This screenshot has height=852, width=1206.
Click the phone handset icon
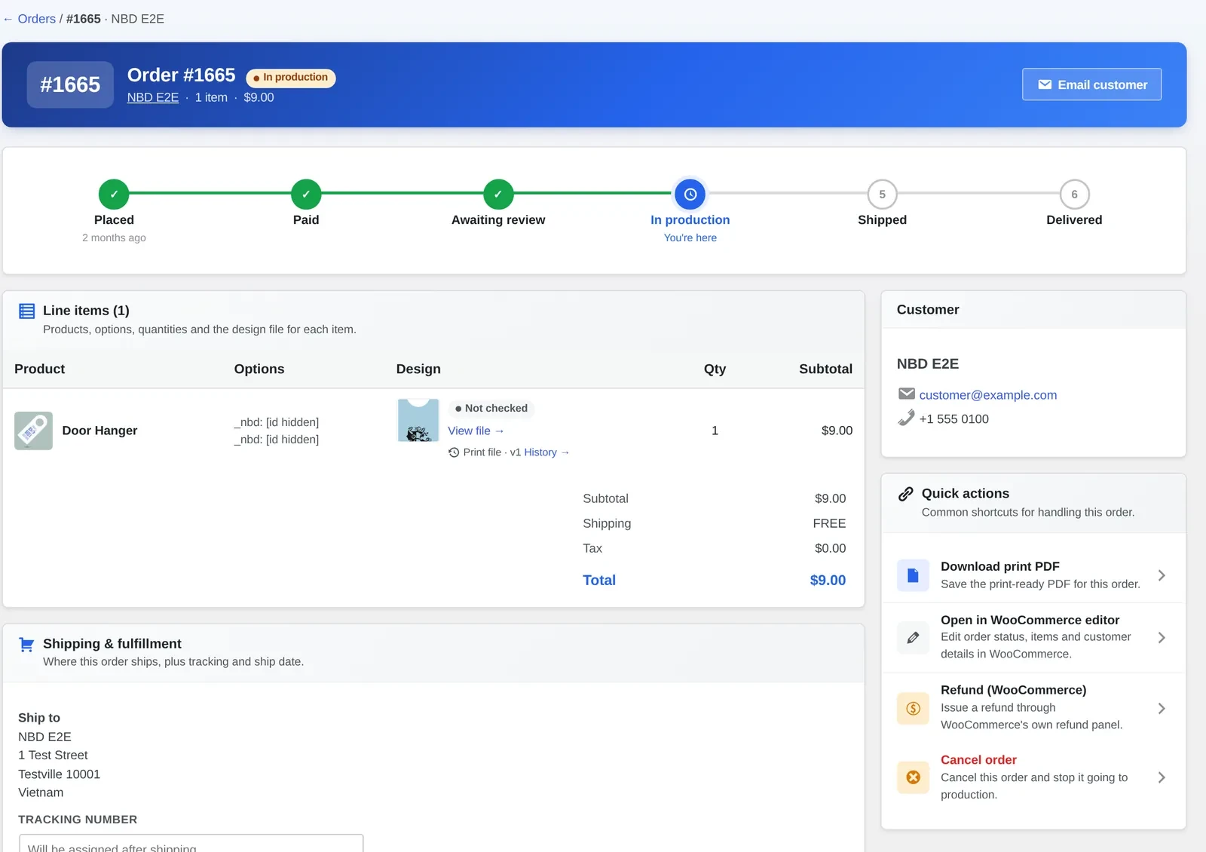click(x=907, y=418)
